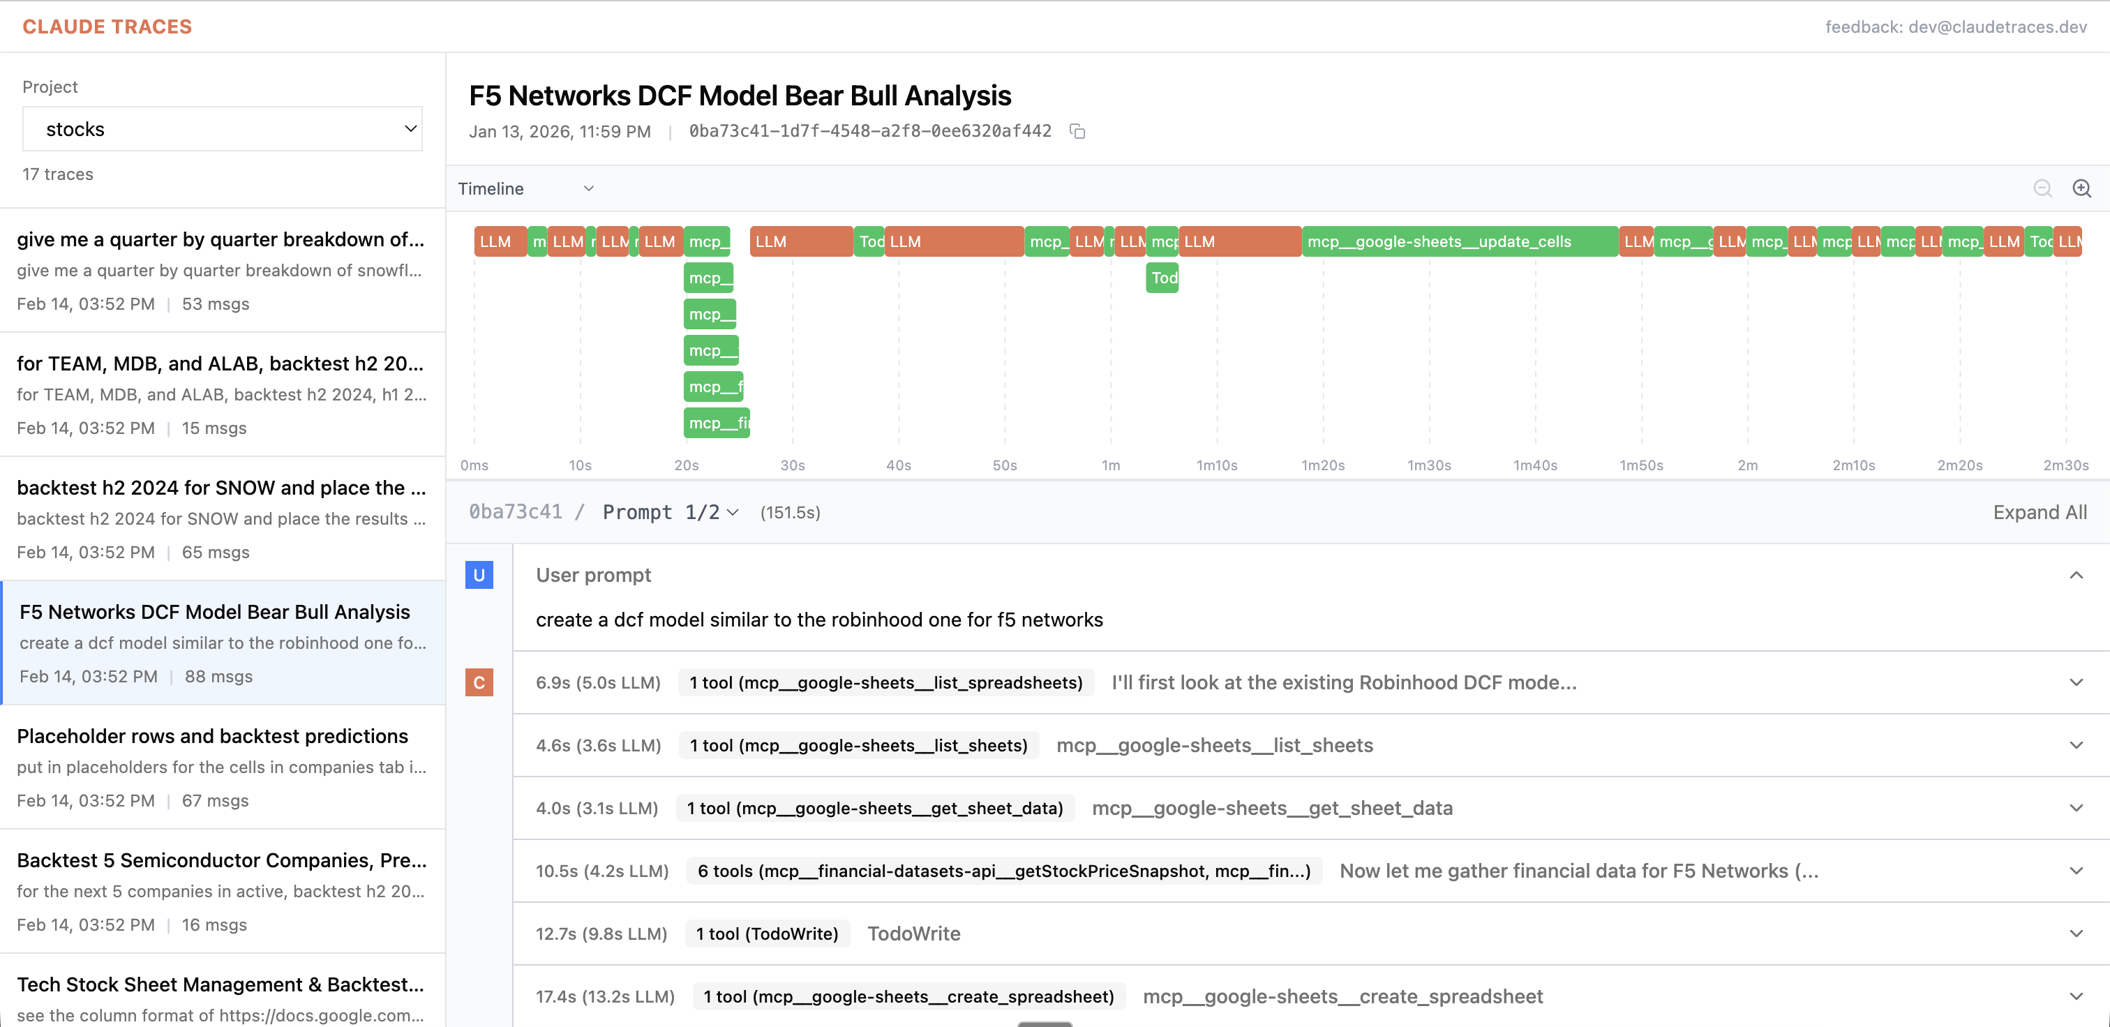Expand the 6 tools financial data step

(x=2076, y=871)
